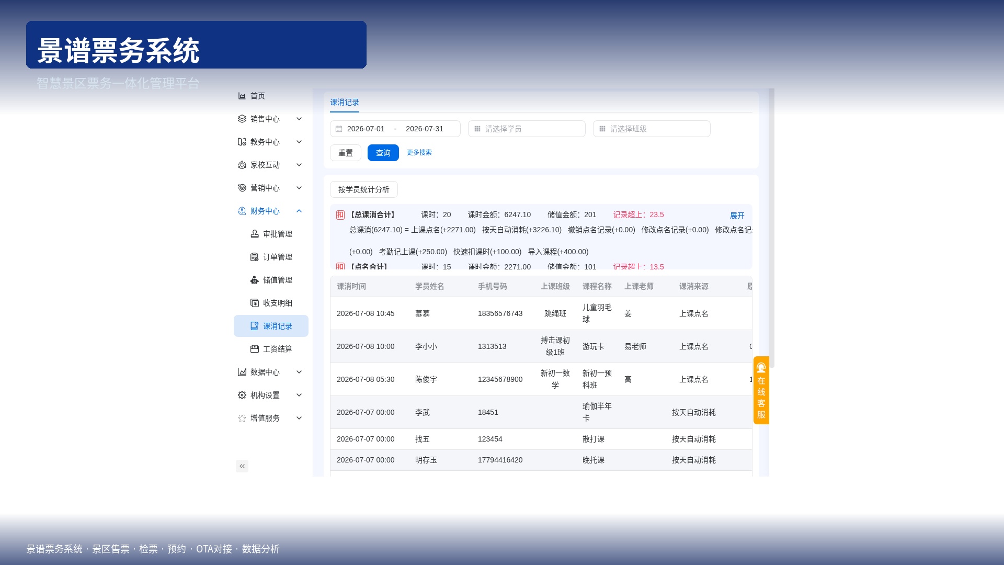The width and height of the screenshot is (1004, 565).
Task: Open 收支明细 menu item
Action: 271,303
